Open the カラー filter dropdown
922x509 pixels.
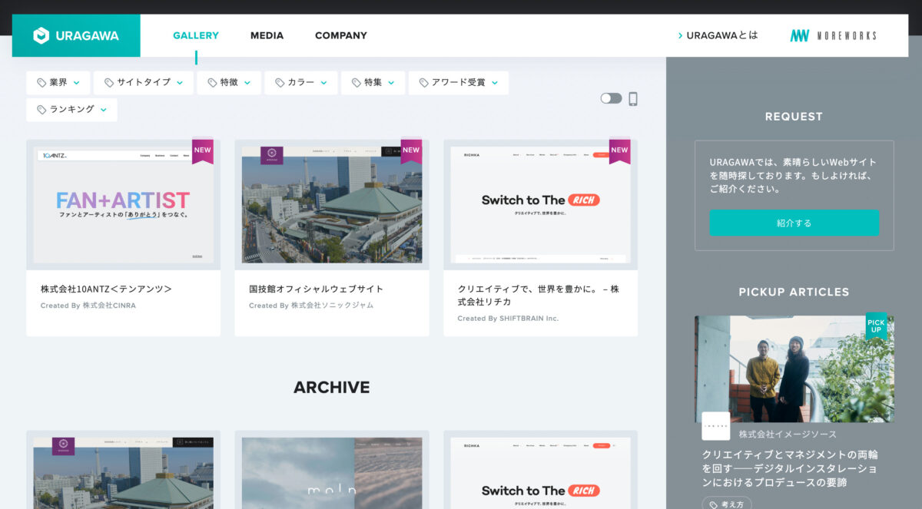pyautogui.click(x=301, y=83)
